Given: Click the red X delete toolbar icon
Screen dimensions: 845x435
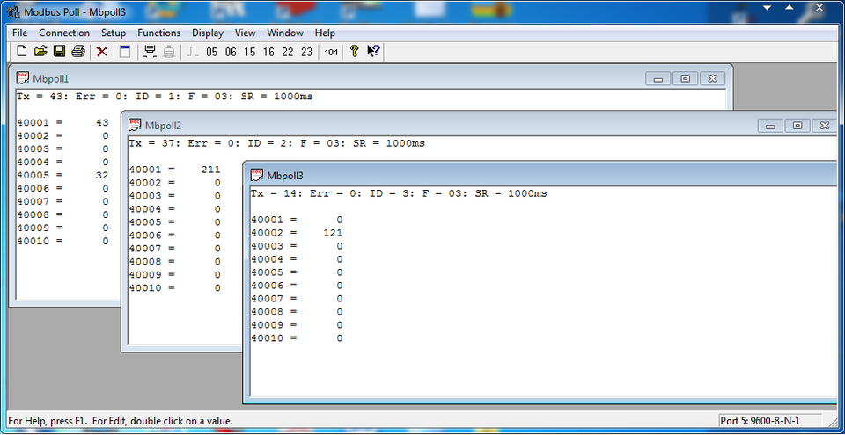Looking at the screenshot, I should 102,52.
